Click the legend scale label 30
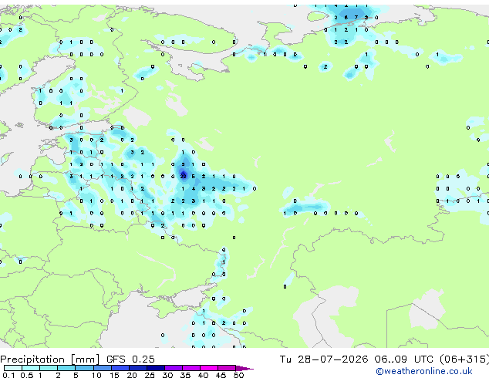This screenshot has width=489, height=378. (167, 375)
